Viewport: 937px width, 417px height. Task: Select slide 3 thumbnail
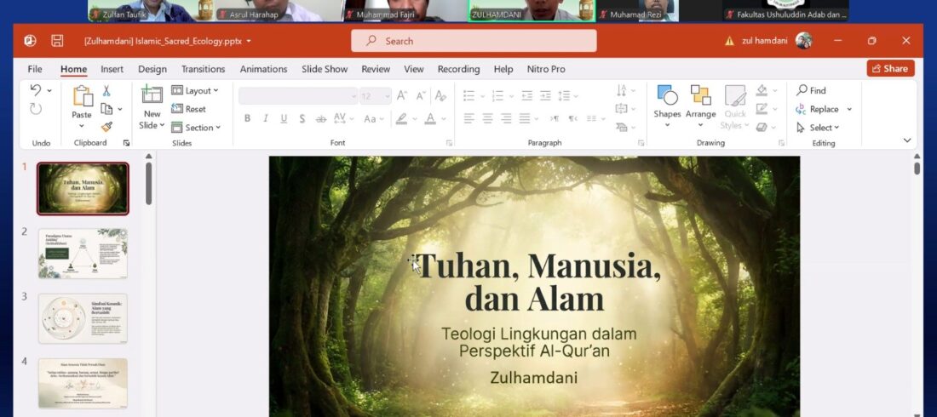[83, 318]
